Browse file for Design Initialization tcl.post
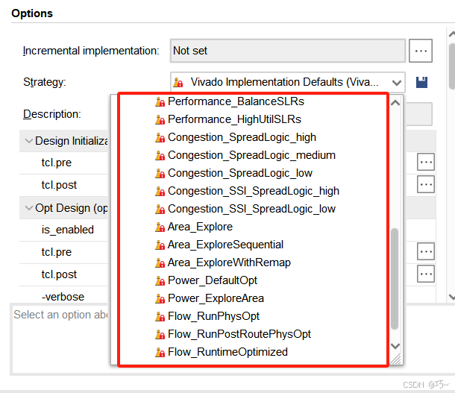The height and width of the screenshot is (393, 455). [x=426, y=184]
